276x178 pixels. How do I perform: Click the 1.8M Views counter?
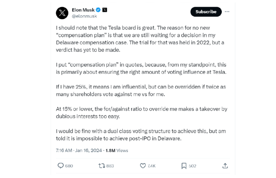[117, 150]
